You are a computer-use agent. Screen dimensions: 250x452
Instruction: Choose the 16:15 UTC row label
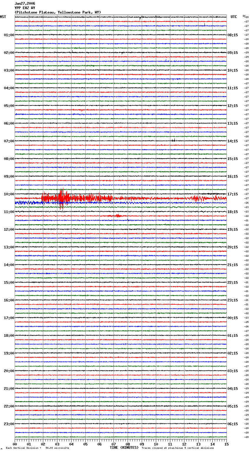tap(233, 176)
